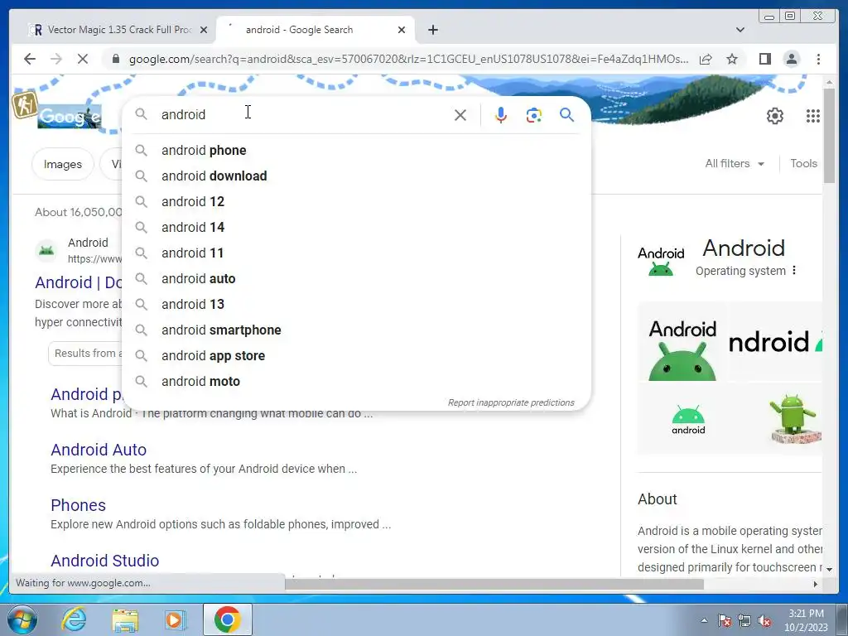Click the Chrome taskbar icon
Screen dimensions: 848x636
click(x=227, y=619)
